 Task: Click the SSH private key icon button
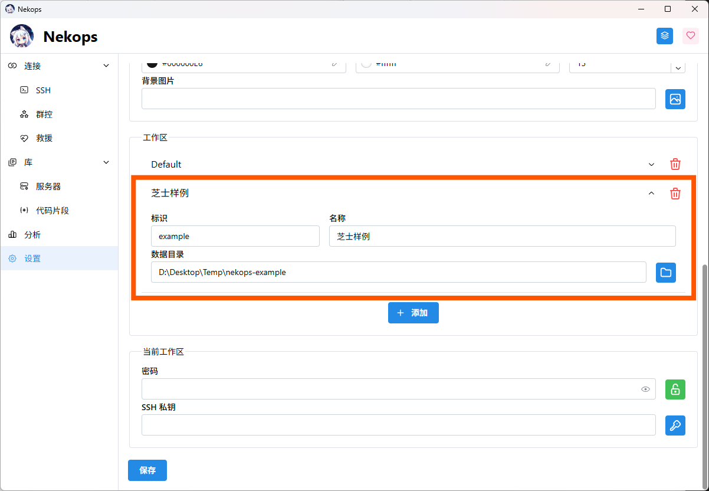pos(675,425)
